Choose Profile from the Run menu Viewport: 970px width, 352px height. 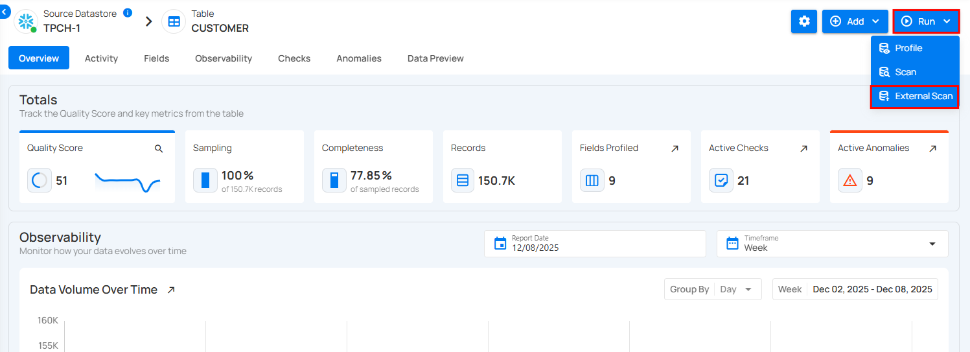(x=908, y=48)
